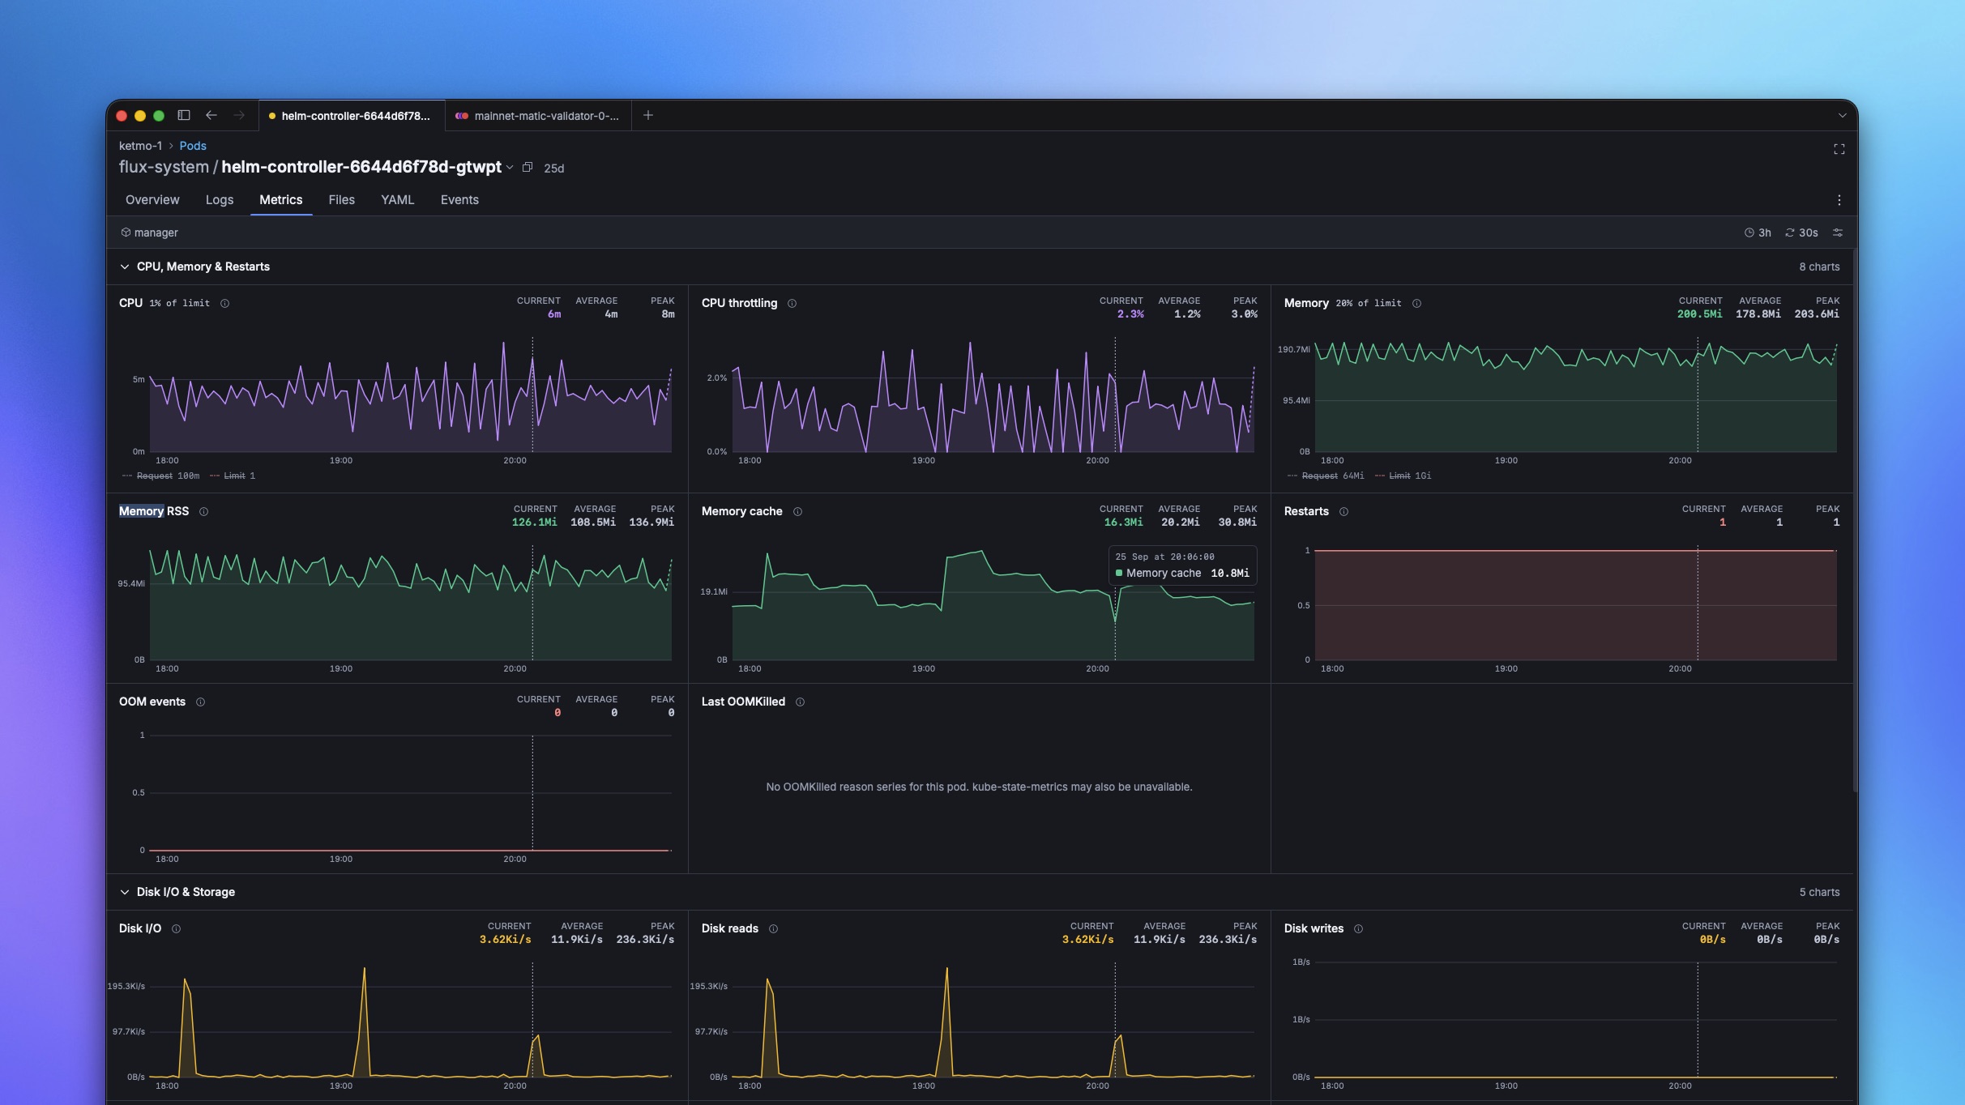
Task: Open pod name dropdown chevron
Action: coord(510,168)
